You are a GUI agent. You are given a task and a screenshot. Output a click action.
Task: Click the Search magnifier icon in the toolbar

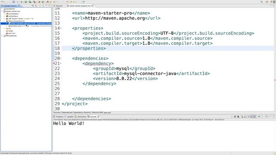(x=262, y=2)
